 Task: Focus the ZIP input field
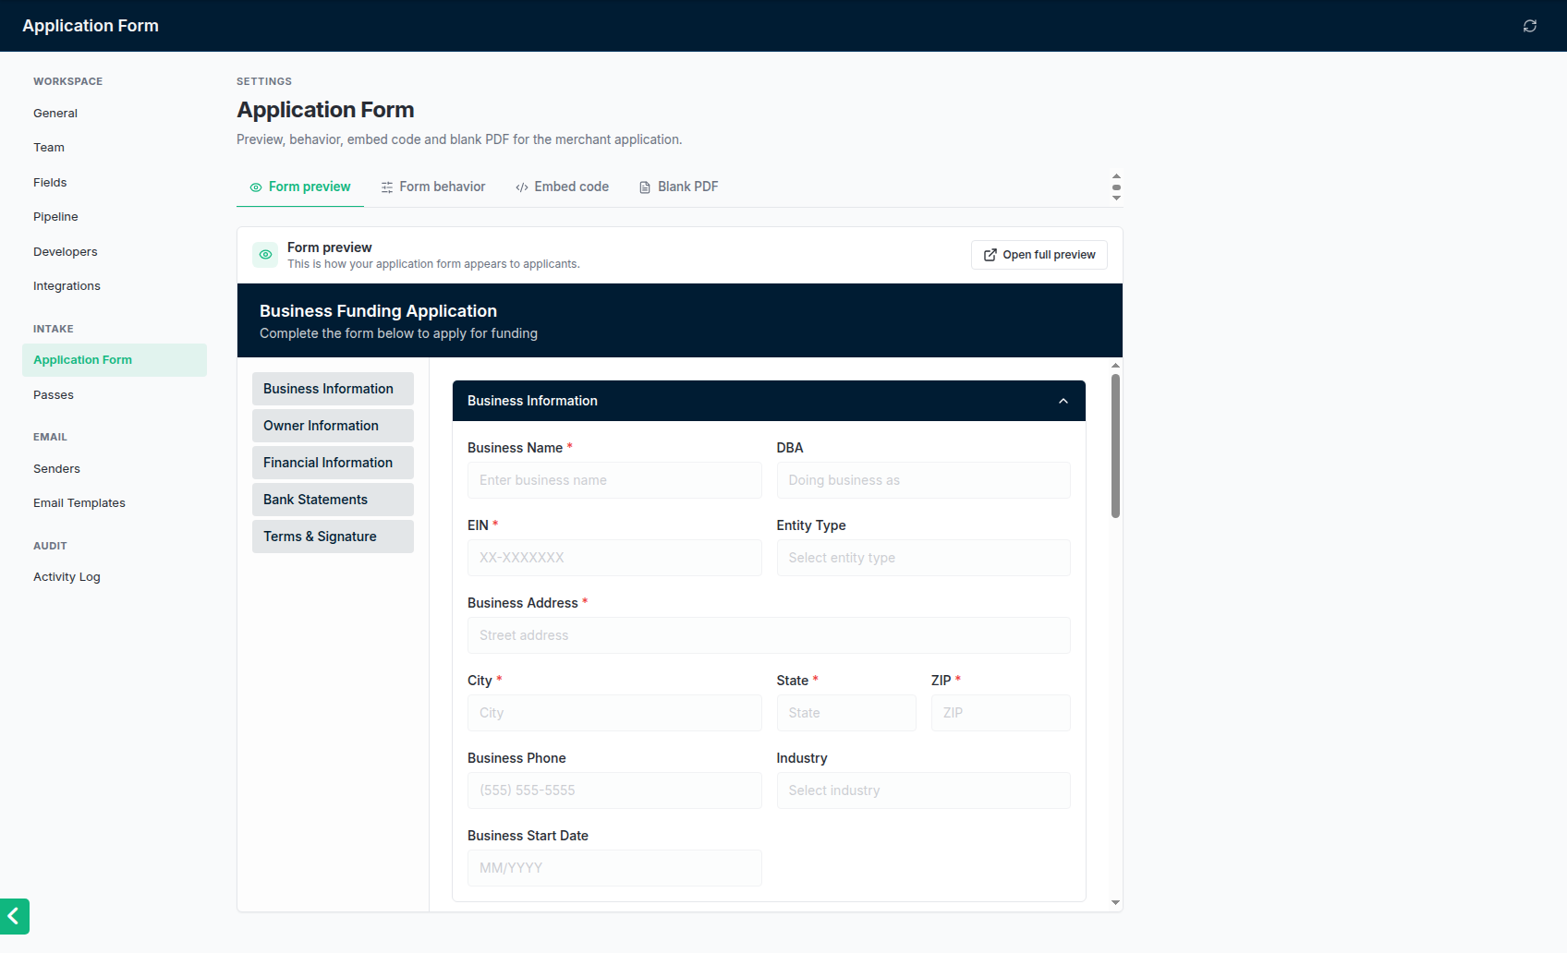pos(1001,713)
